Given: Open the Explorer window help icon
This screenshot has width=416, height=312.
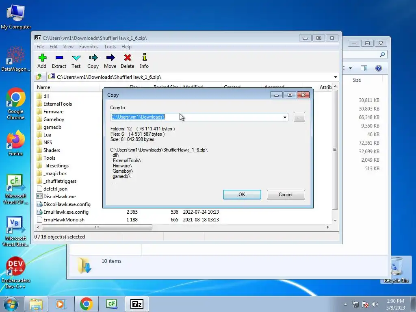Looking at the screenshot, I should [x=379, y=68].
